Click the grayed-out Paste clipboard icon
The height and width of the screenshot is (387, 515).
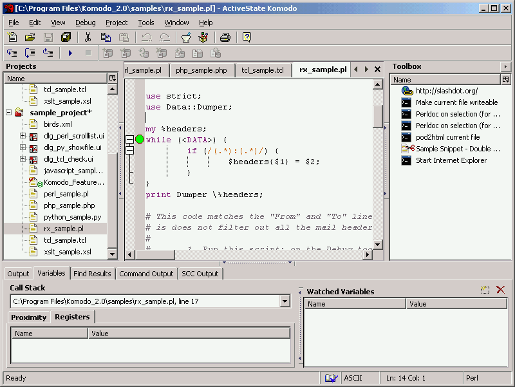(x=124, y=37)
